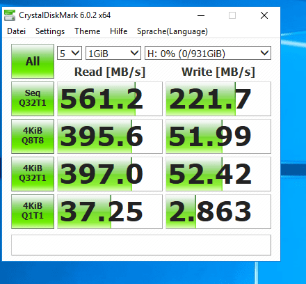Open the Sprache(Language) menu

pyautogui.click(x=172, y=31)
